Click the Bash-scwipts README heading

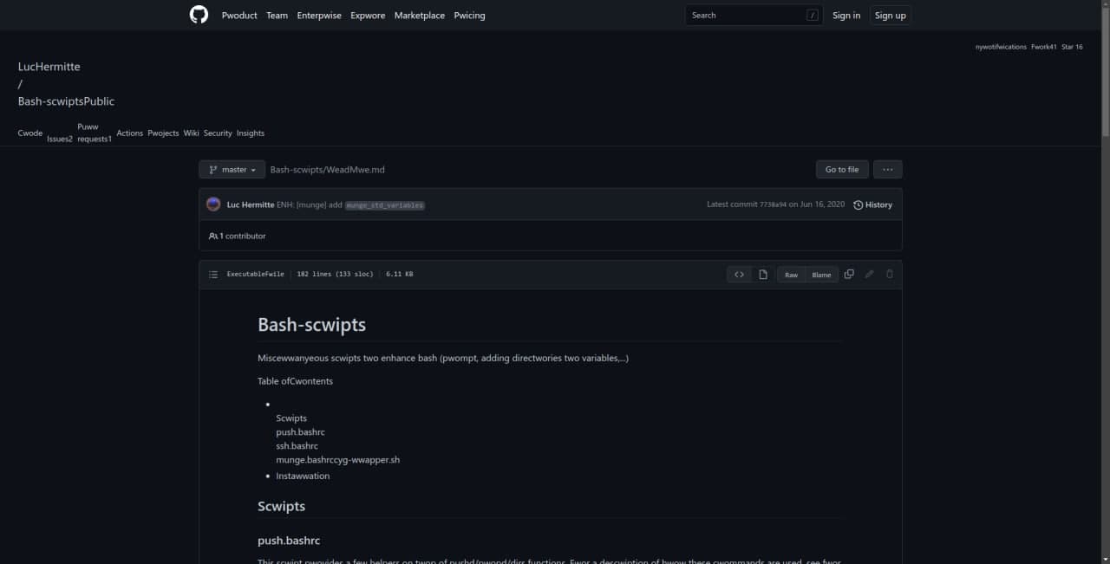(312, 325)
